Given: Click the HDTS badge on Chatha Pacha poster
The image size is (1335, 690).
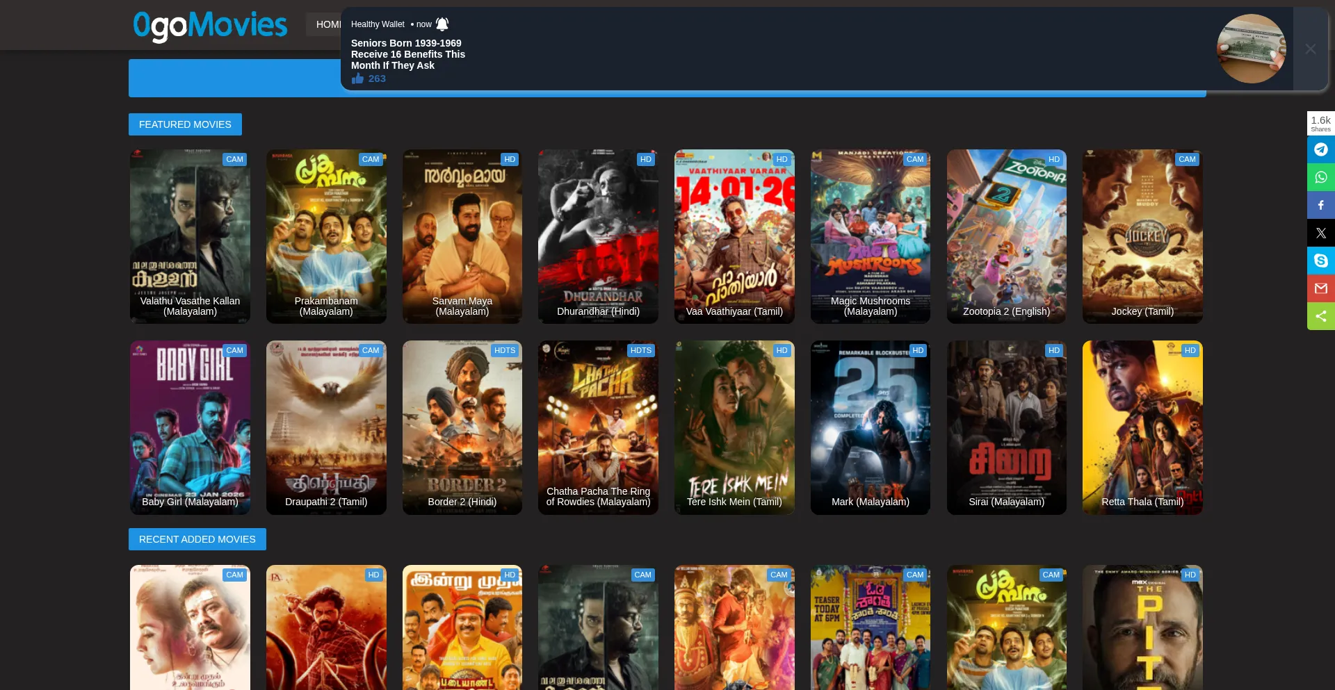Looking at the screenshot, I should 641,350.
